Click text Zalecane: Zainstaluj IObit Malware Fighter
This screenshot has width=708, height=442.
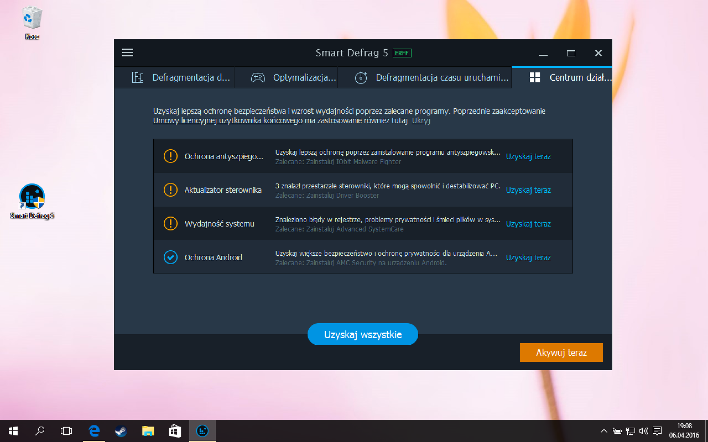tap(338, 162)
